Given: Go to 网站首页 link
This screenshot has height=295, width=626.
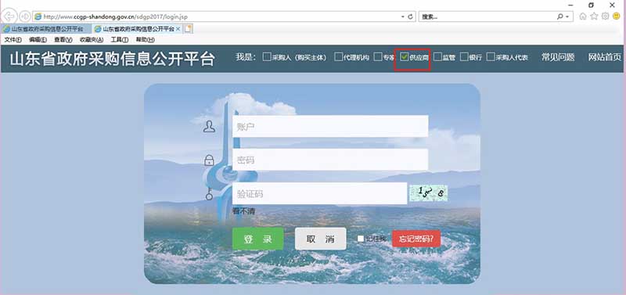Looking at the screenshot, I should pyautogui.click(x=604, y=57).
